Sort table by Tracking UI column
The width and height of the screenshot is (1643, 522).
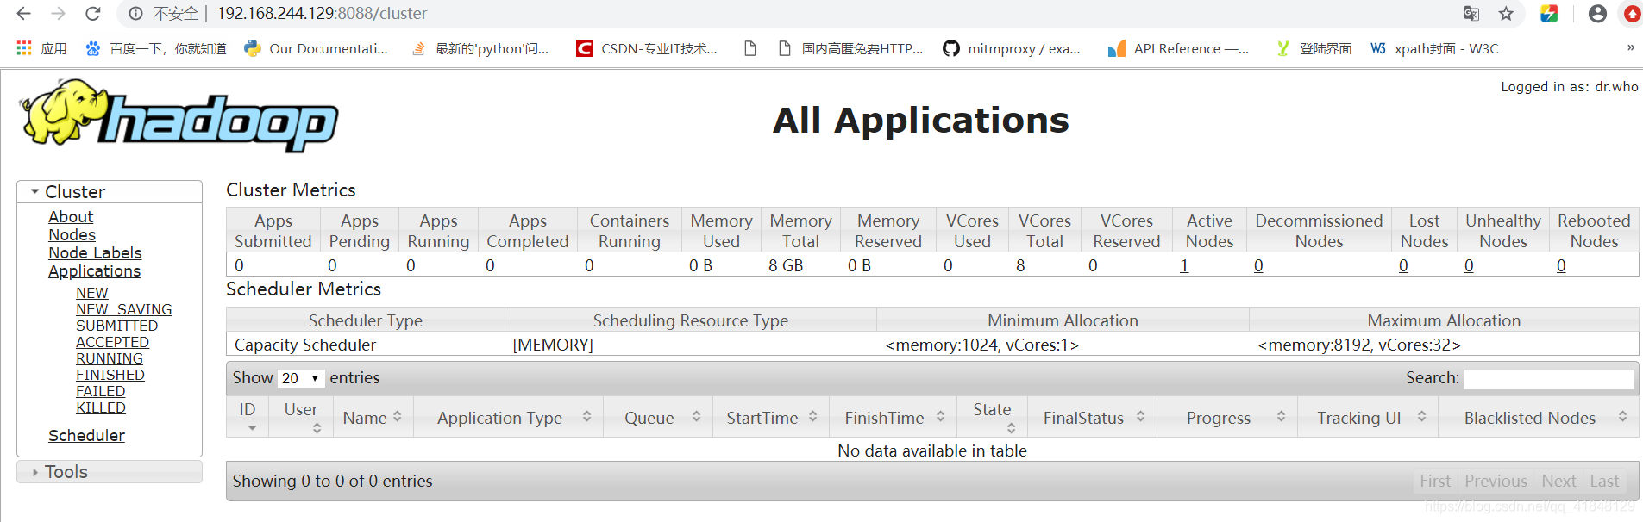(1368, 417)
